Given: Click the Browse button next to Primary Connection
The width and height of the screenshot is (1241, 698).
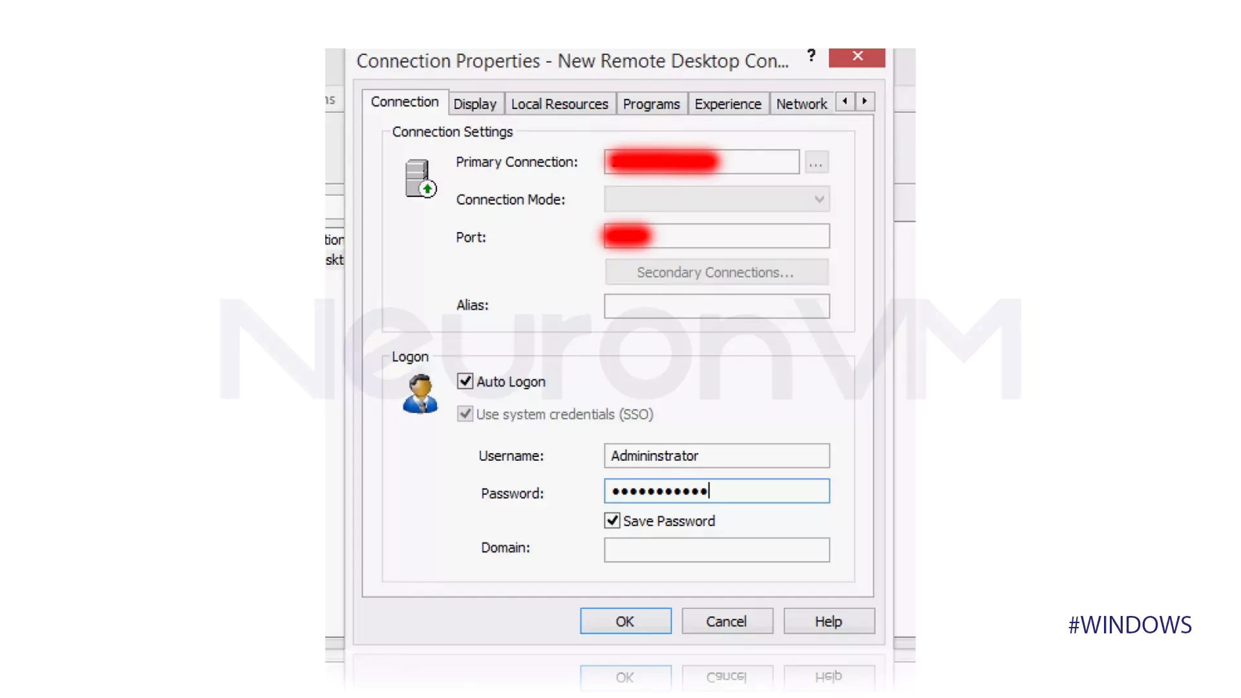Looking at the screenshot, I should (816, 162).
